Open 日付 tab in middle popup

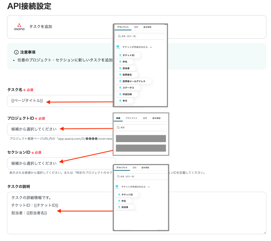point(145,118)
